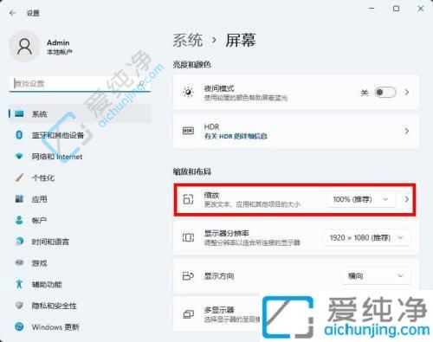This screenshot has width=433, height=342.
Task: Click the 查找设置 search field
Action: click(x=80, y=84)
